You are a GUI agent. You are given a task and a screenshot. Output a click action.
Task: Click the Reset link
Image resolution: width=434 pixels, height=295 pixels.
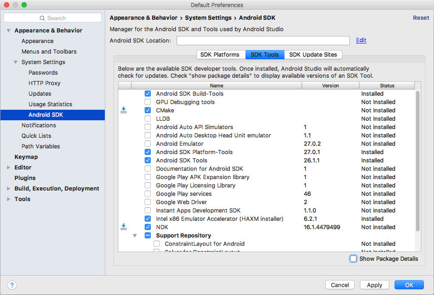(x=421, y=18)
